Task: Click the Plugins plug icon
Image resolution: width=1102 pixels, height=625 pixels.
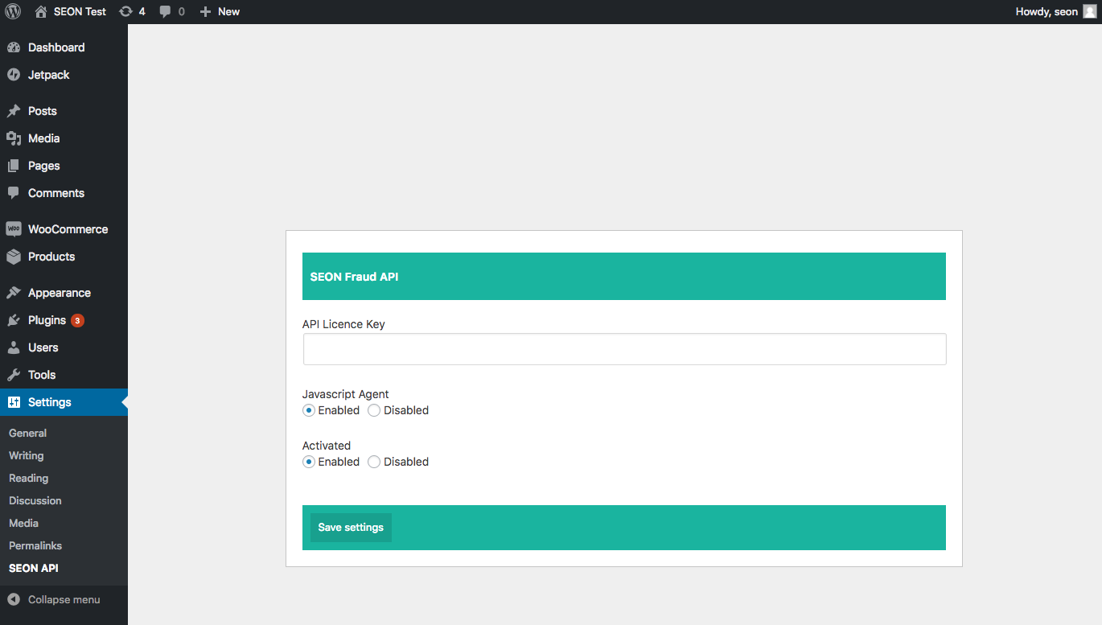Action: (x=14, y=320)
